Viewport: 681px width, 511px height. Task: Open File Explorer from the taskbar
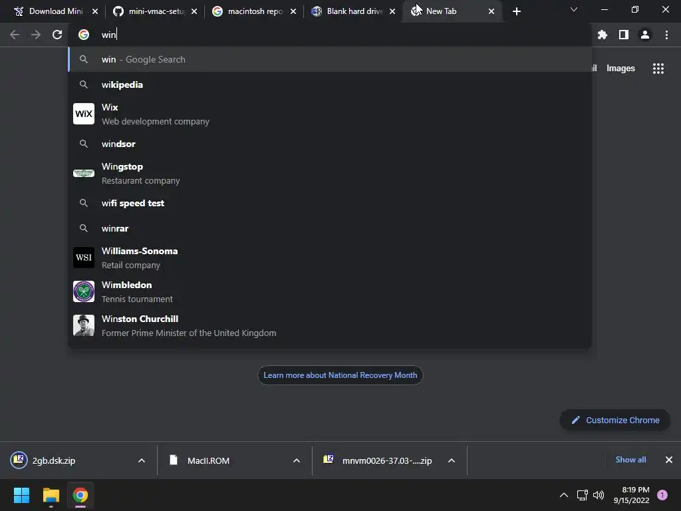(51, 495)
